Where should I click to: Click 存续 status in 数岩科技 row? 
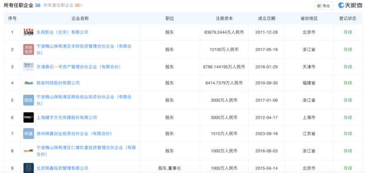348,83
